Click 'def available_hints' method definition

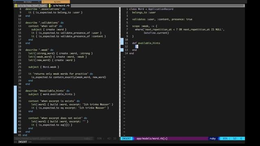(x=146, y=43)
